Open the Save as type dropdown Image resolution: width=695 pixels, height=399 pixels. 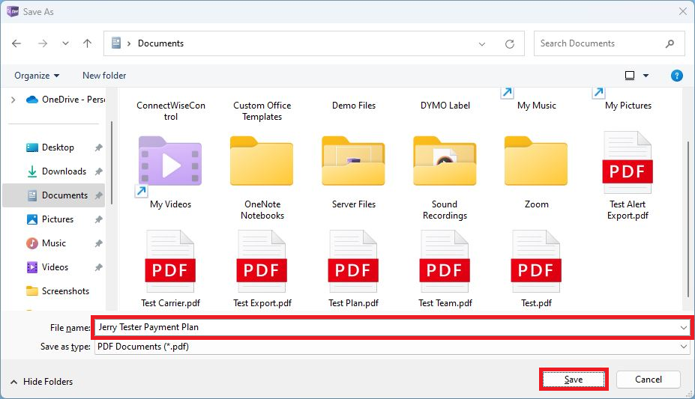coord(683,347)
